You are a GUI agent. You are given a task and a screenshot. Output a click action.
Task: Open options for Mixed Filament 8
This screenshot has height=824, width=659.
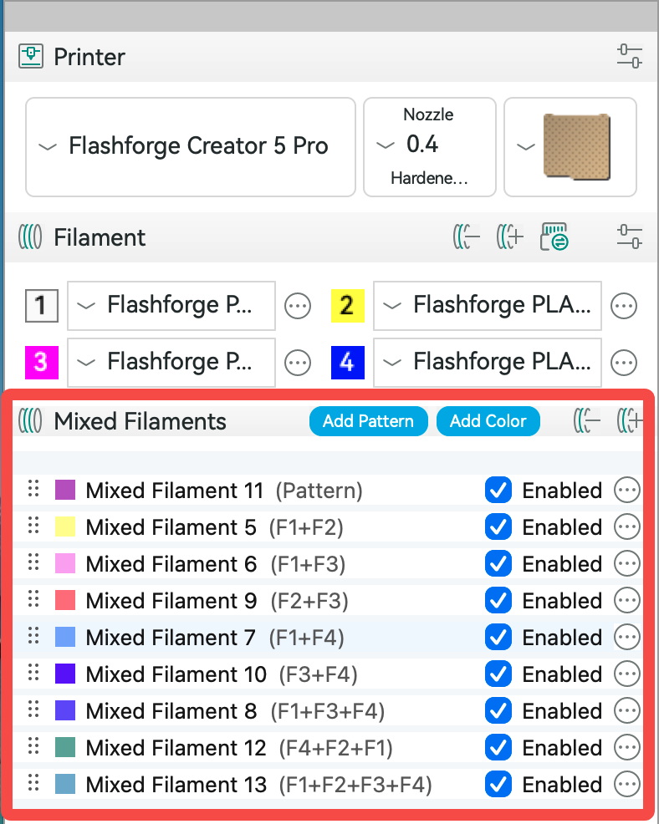click(x=627, y=711)
